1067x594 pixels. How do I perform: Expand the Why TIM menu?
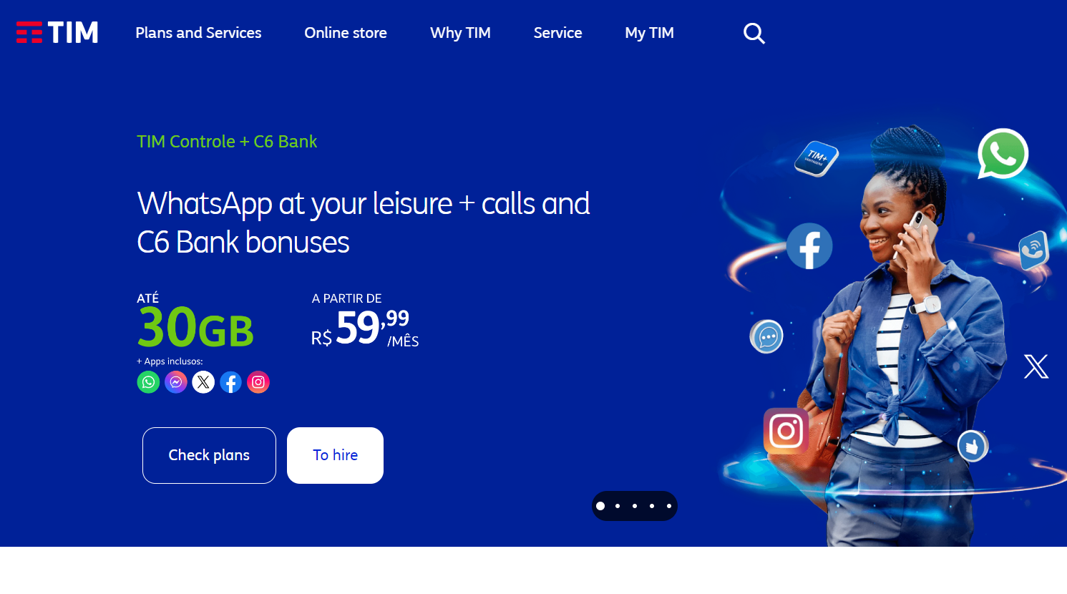[x=460, y=33]
